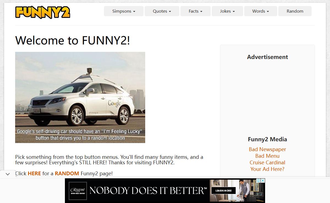330x203 pixels.
Task: Click the Random button
Action: tap(295, 11)
